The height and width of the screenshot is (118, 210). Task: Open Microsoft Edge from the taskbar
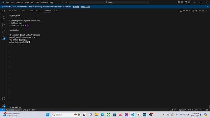click(102, 115)
